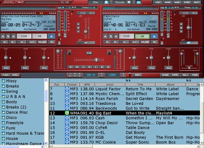The height and width of the screenshot is (148, 204).
Task: Skip to next track on left deck
Action: [x=13, y=36]
